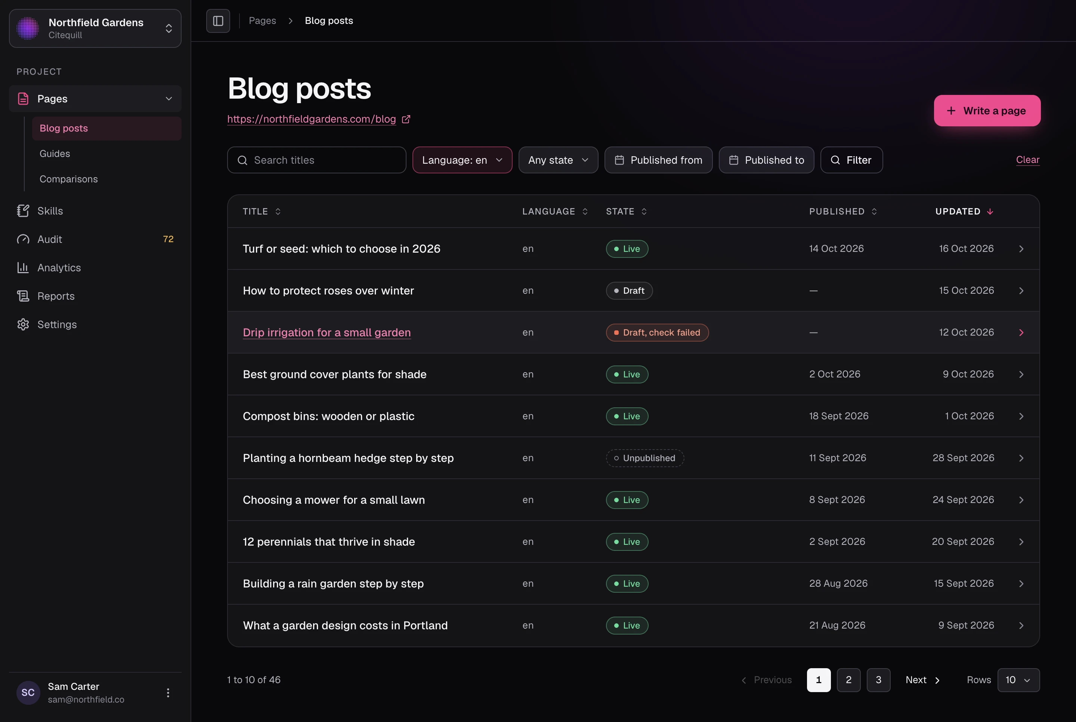Click the Draft, check failed badge
This screenshot has width=1076, height=722.
657,333
